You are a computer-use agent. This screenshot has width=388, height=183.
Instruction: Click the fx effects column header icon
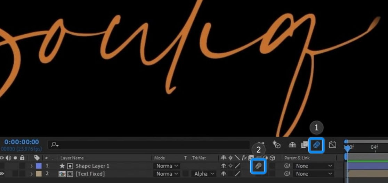[244, 158]
